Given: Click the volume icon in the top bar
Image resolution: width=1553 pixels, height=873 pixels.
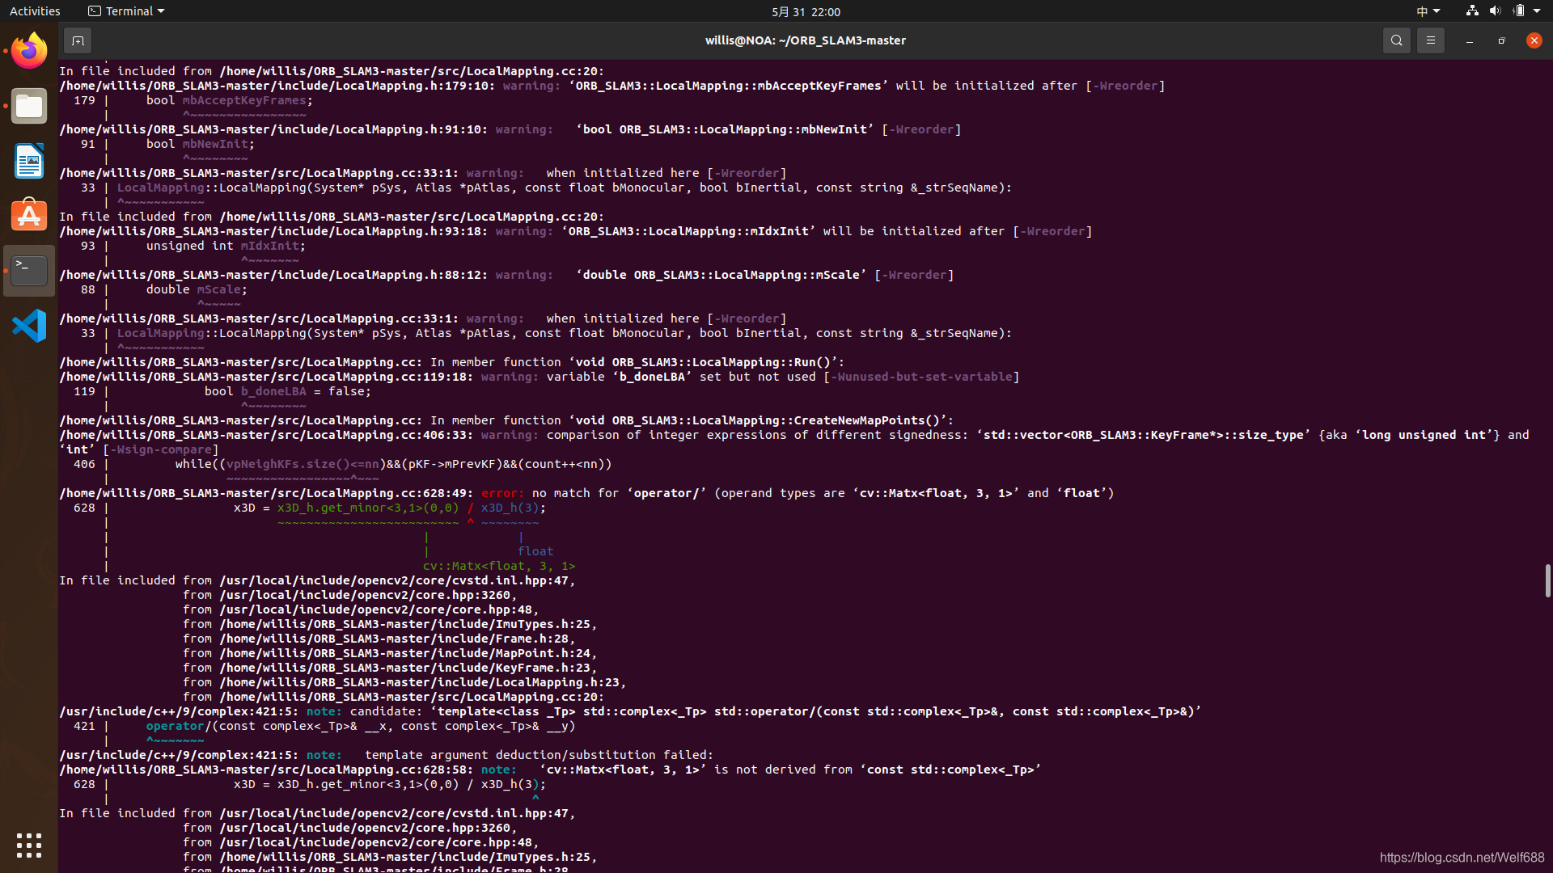Looking at the screenshot, I should pos(1494,11).
